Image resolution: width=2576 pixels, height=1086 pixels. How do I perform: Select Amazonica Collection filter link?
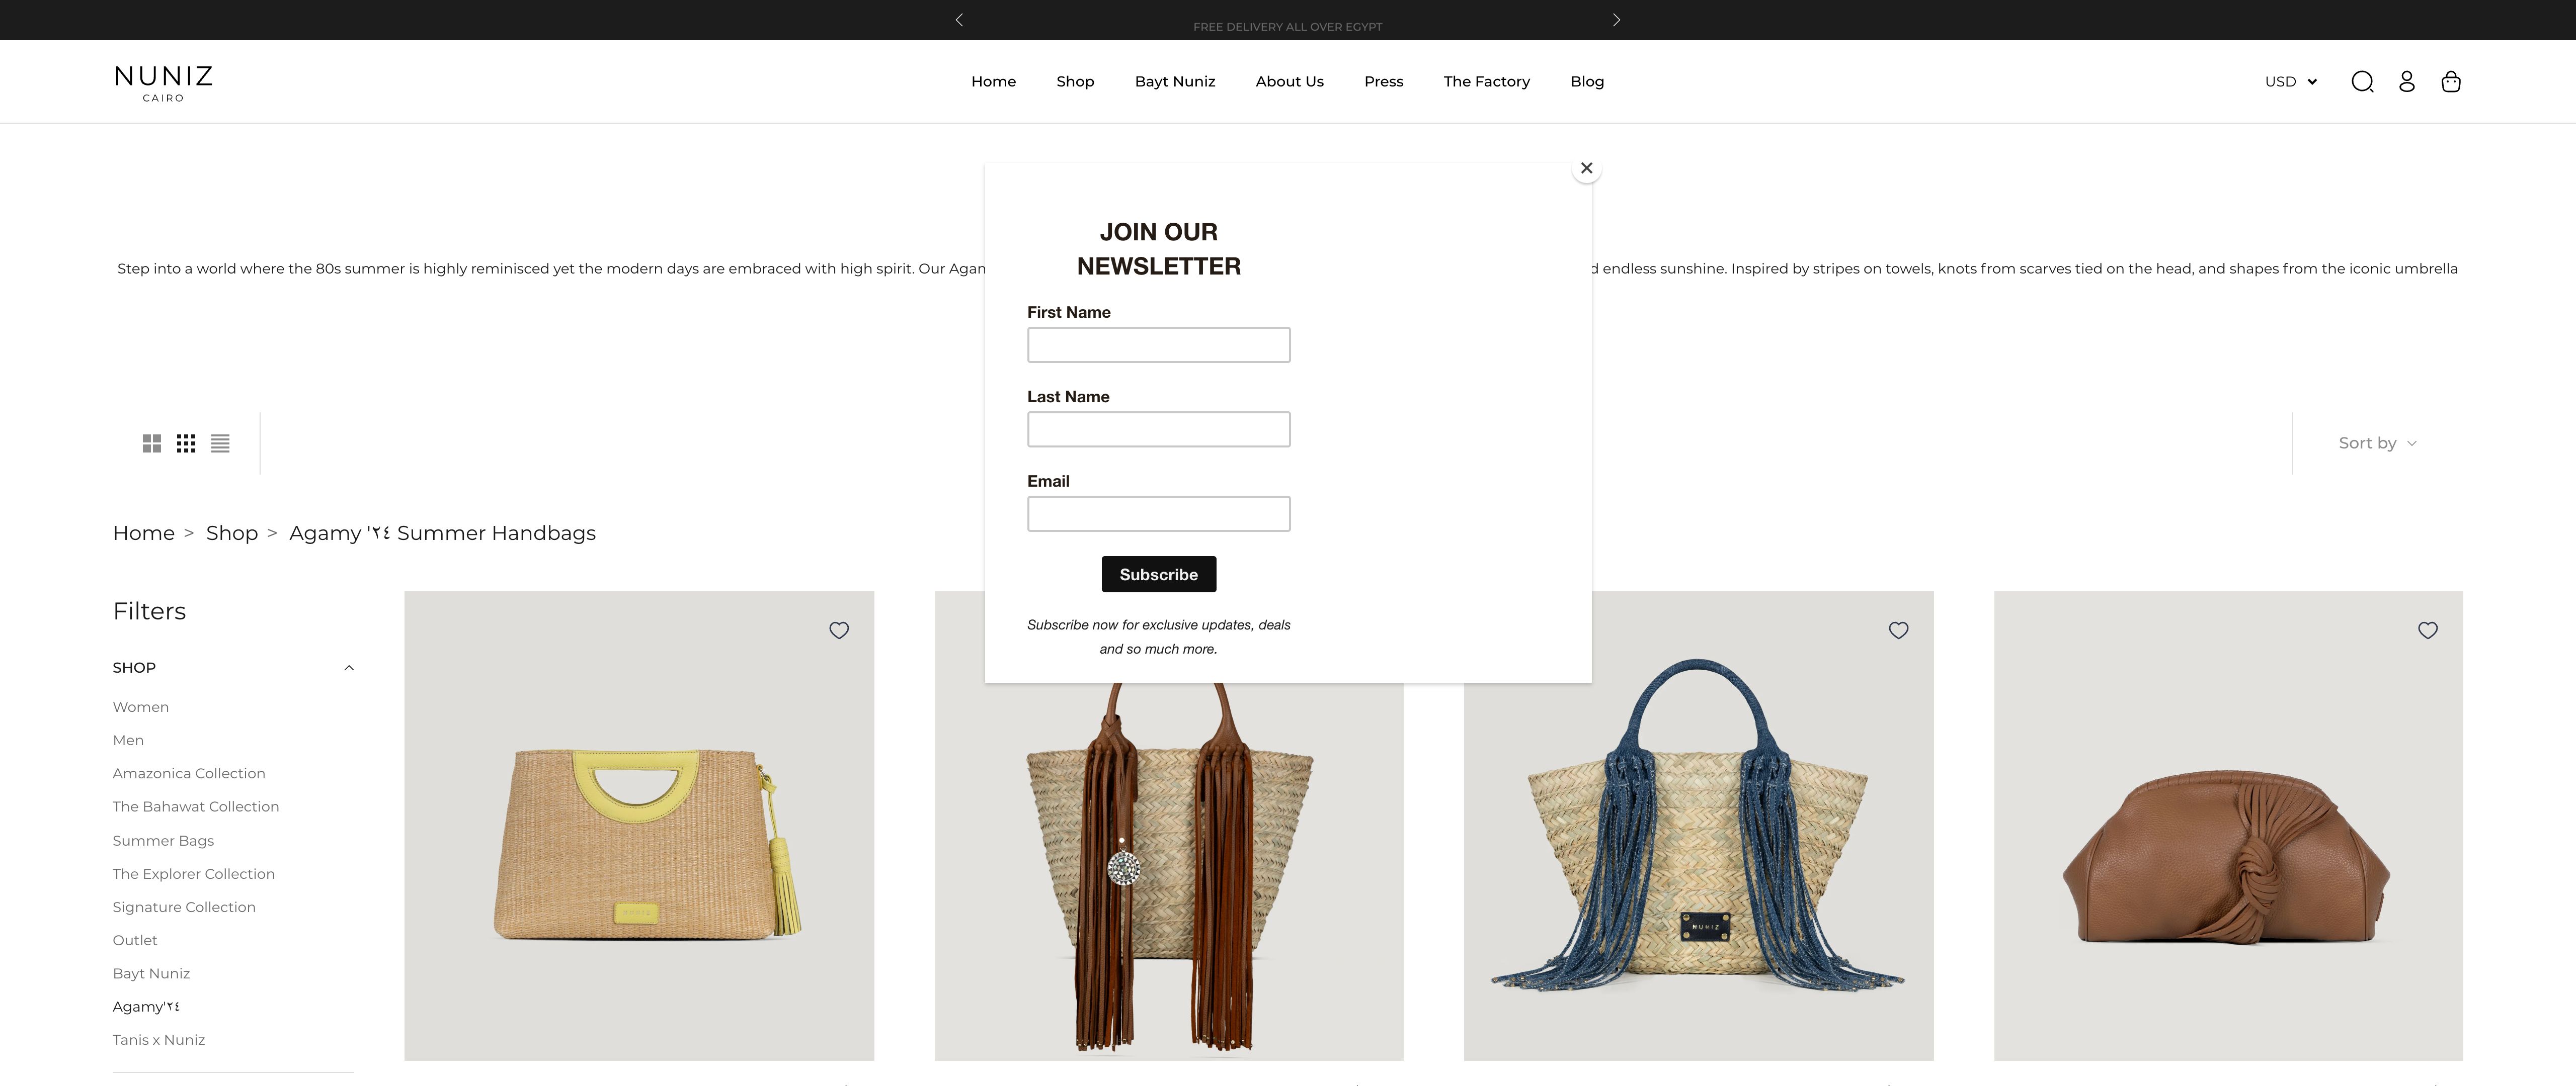point(189,773)
